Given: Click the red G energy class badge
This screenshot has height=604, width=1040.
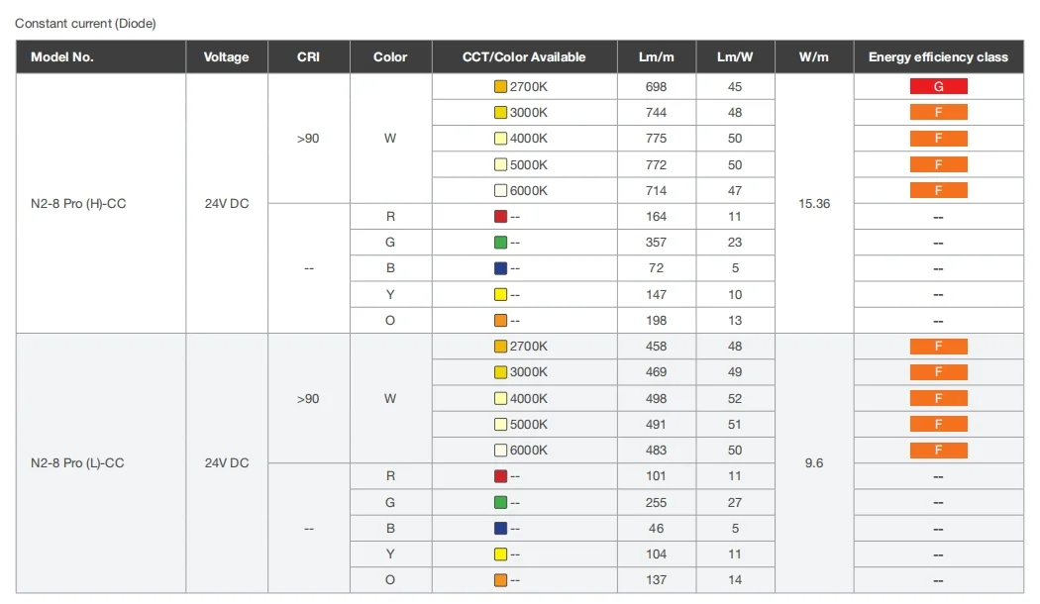Looking at the screenshot, I should [x=938, y=87].
